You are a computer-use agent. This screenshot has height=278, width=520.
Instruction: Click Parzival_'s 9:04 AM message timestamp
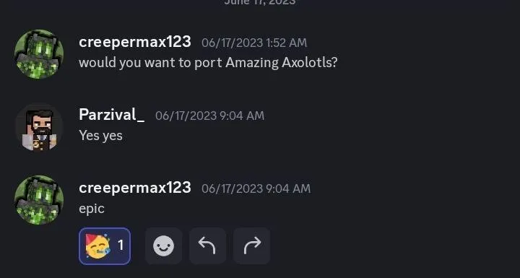click(x=209, y=116)
